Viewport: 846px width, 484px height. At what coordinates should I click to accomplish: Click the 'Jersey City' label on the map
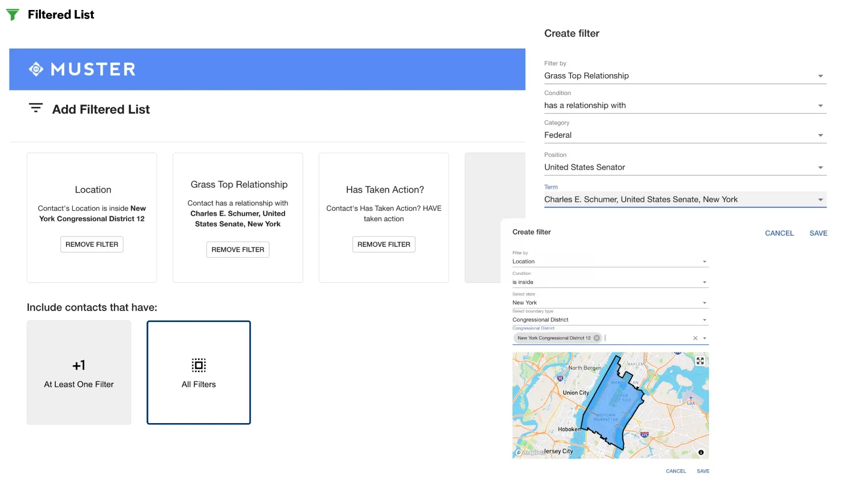point(559,451)
